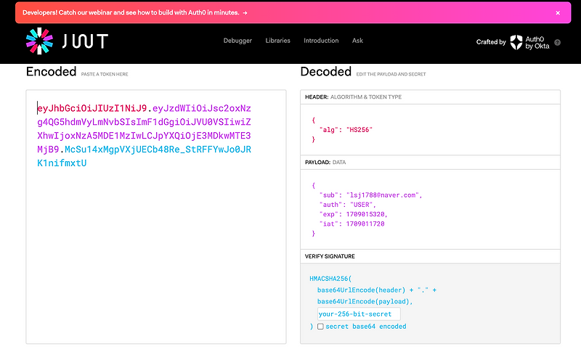The height and width of the screenshot is (352, 581).
Task: Click the blue signature segment of token
Action: click(x=156, y=150)
